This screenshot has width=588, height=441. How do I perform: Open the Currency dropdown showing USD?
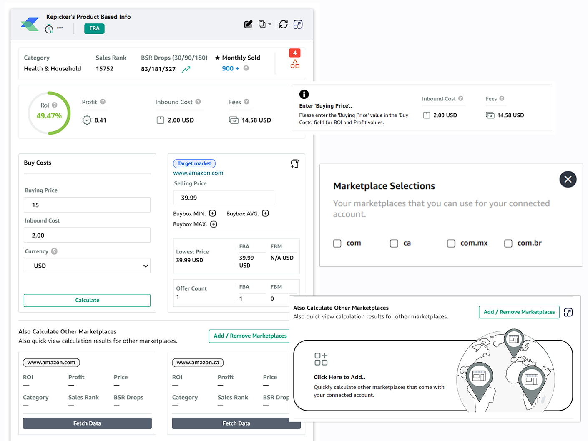(x=87, y=266)
